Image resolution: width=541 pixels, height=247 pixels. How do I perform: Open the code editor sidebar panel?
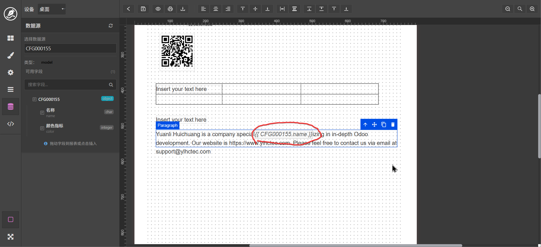(x=11, y=124)
